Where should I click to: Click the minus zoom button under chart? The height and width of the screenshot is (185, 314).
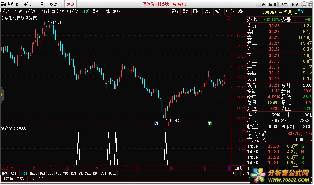pyautogui.click(x=238, y=173)
